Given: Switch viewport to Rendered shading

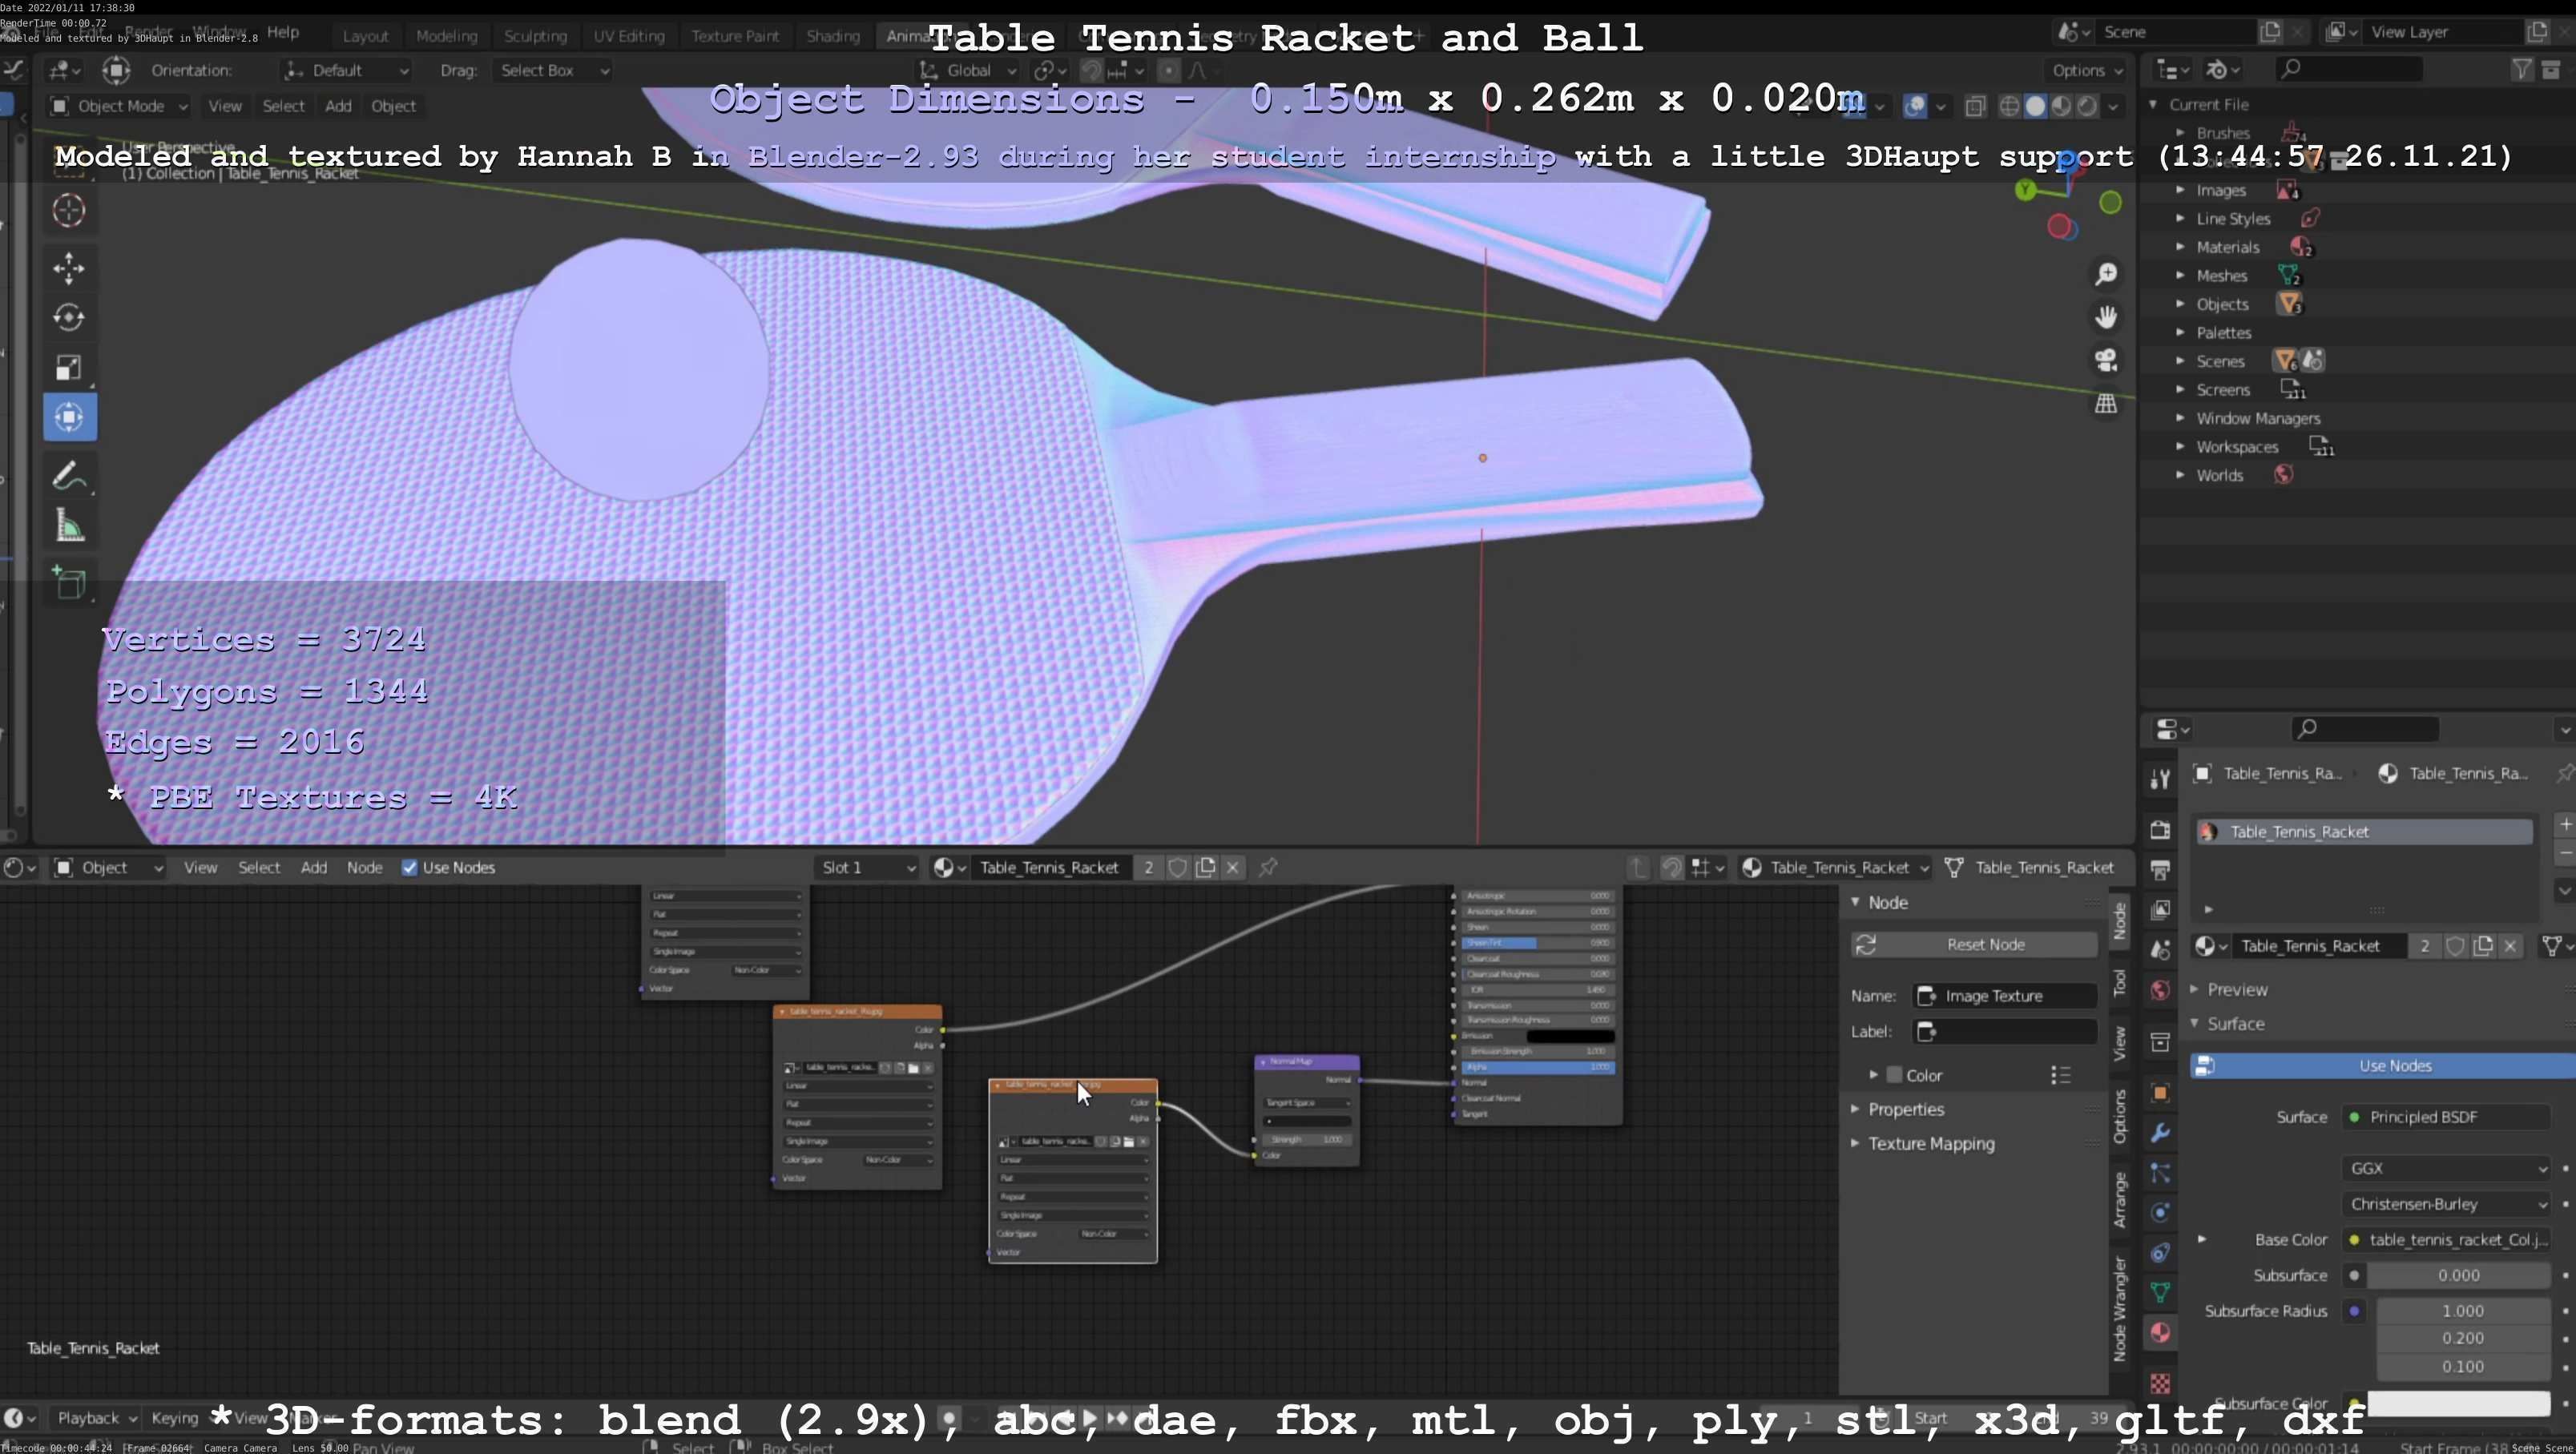Looking at the screenshot, I should click(2087, 106).
